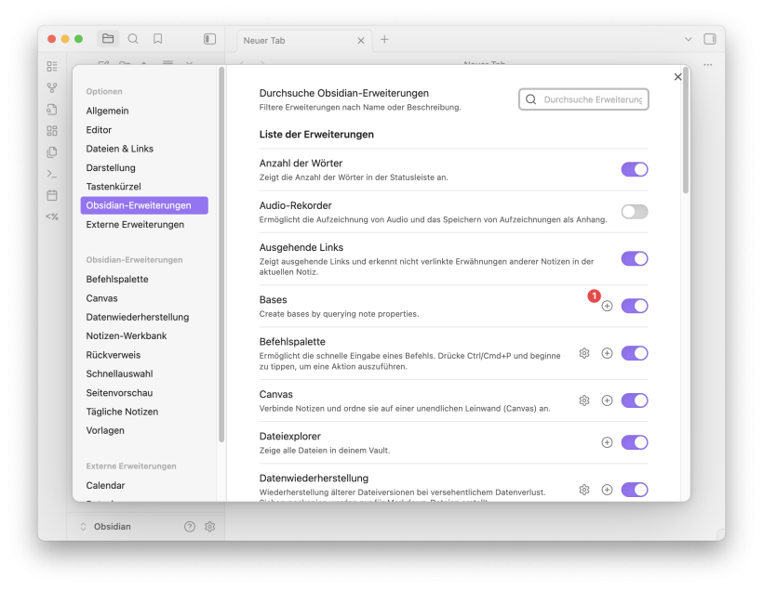Open the graph view ribbon icon
Screen dimensions: 763x590
click(x=52, y=88)
